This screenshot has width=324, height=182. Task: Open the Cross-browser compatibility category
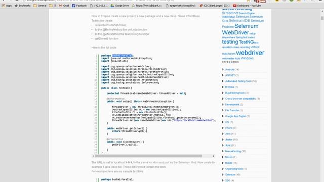[240, 99]
